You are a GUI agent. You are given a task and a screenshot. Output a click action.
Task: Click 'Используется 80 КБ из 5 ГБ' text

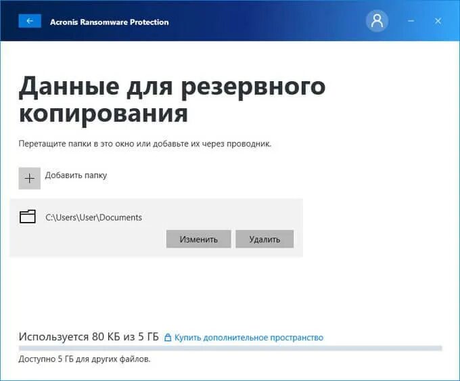pos(89,337)
